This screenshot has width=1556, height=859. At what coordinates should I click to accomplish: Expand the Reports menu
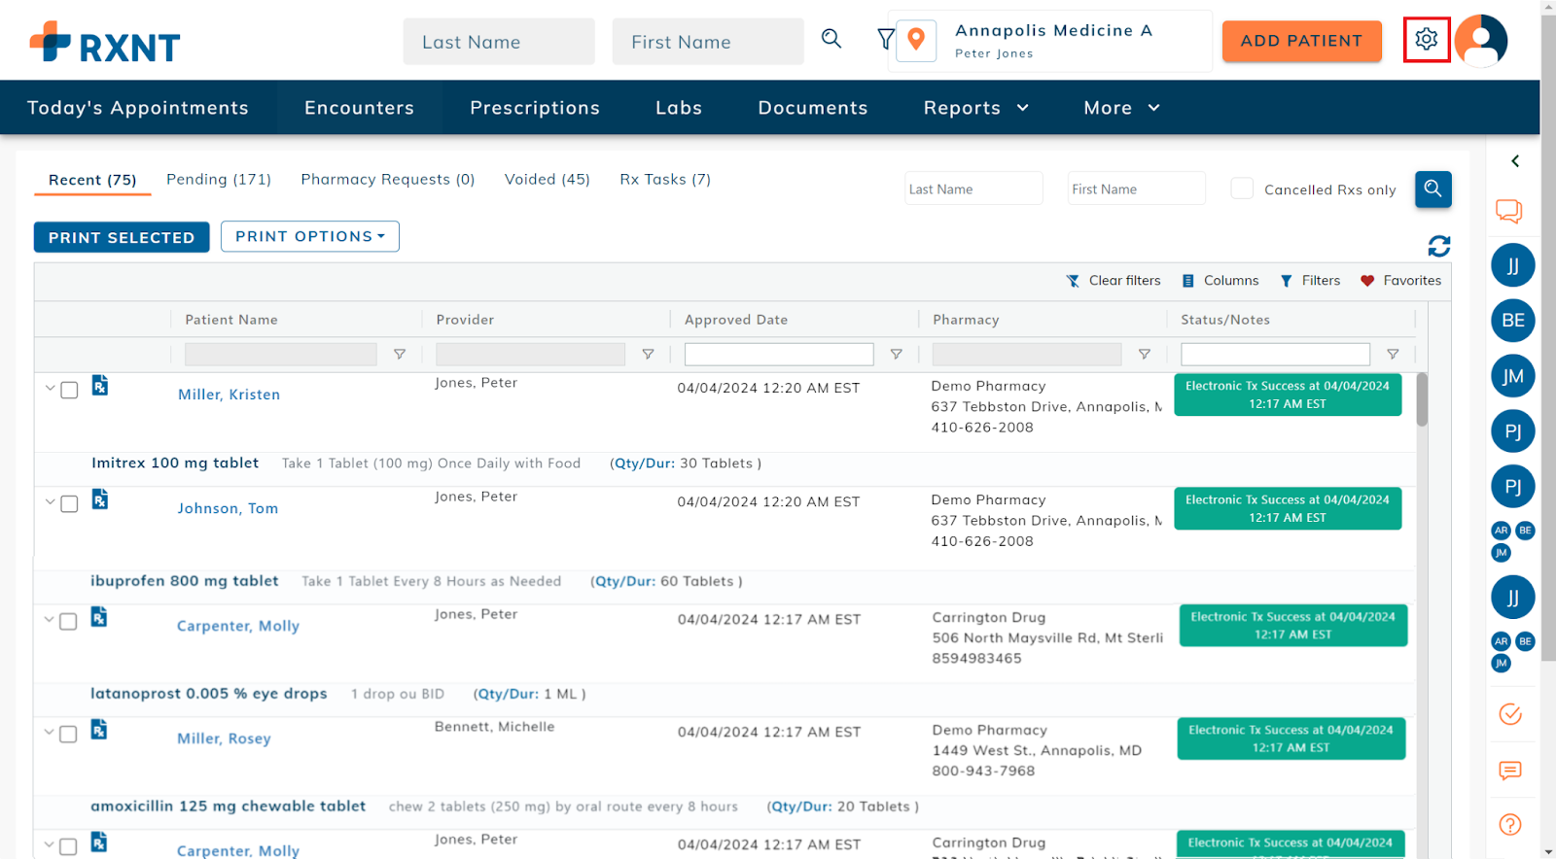coord(975,108)
